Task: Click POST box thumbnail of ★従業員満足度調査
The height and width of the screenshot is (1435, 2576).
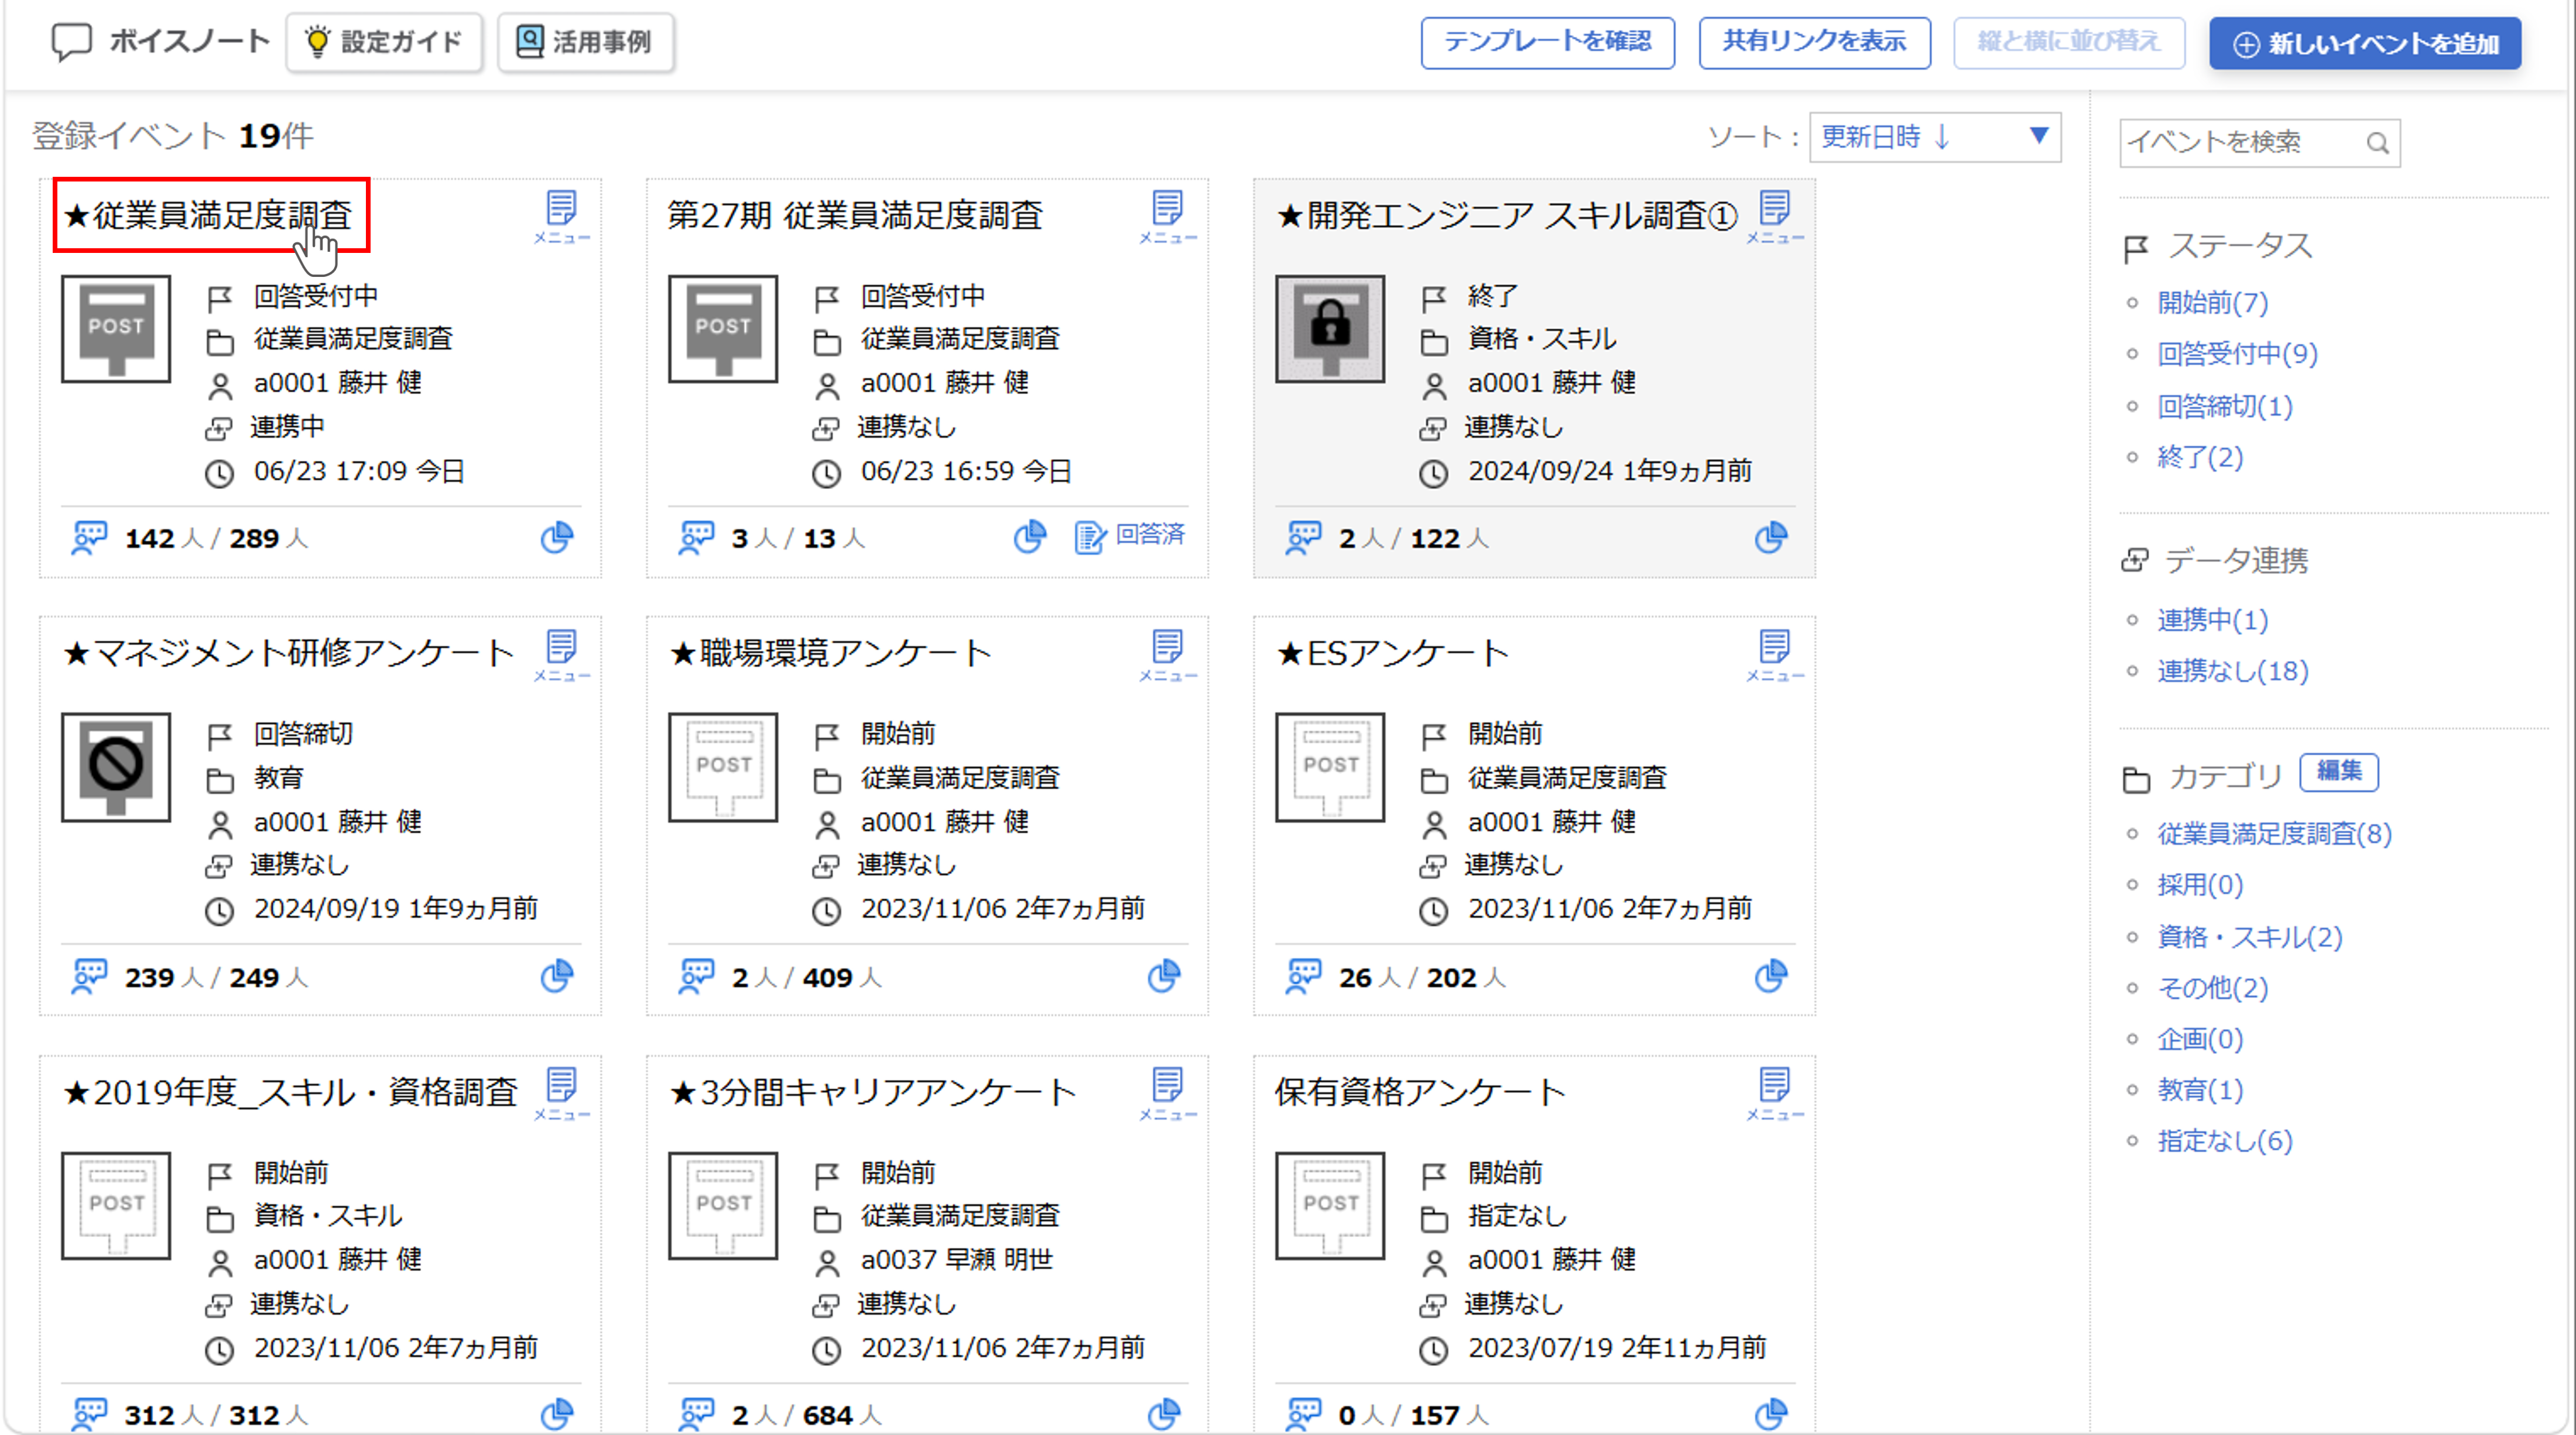Action: [116, 329]
